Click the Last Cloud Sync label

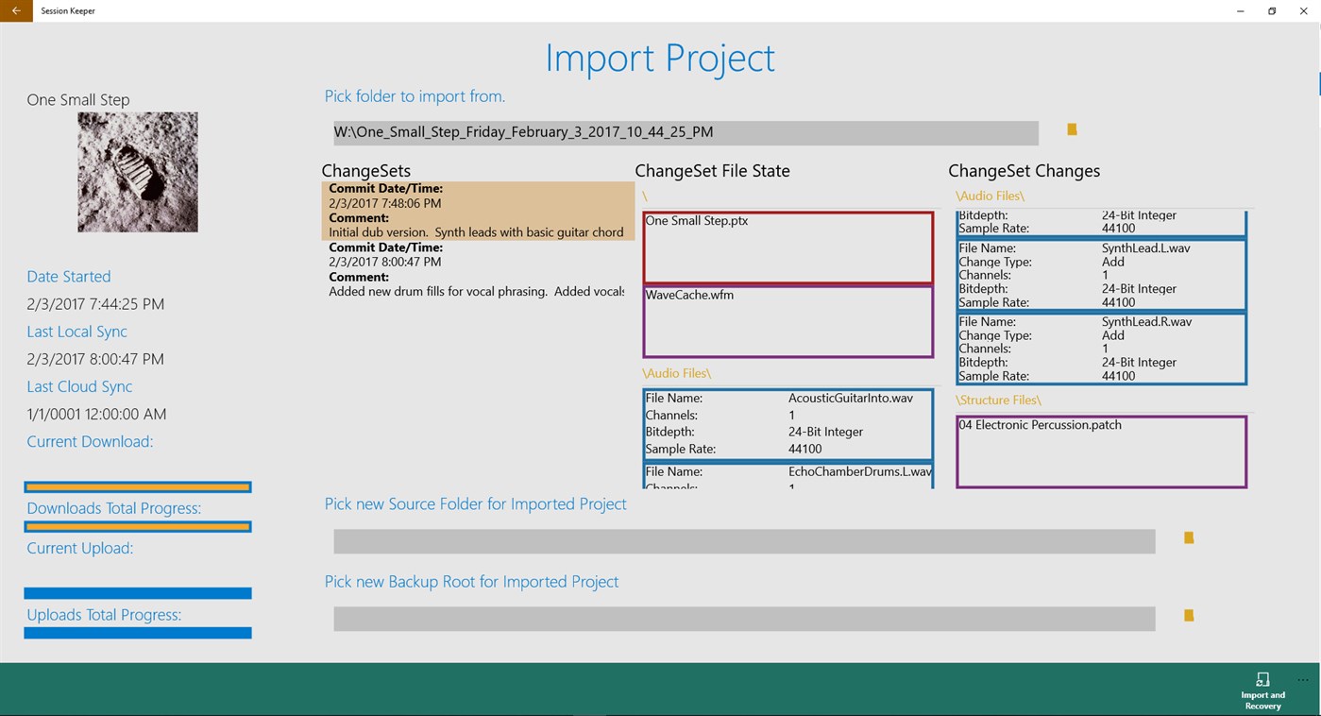79,386
